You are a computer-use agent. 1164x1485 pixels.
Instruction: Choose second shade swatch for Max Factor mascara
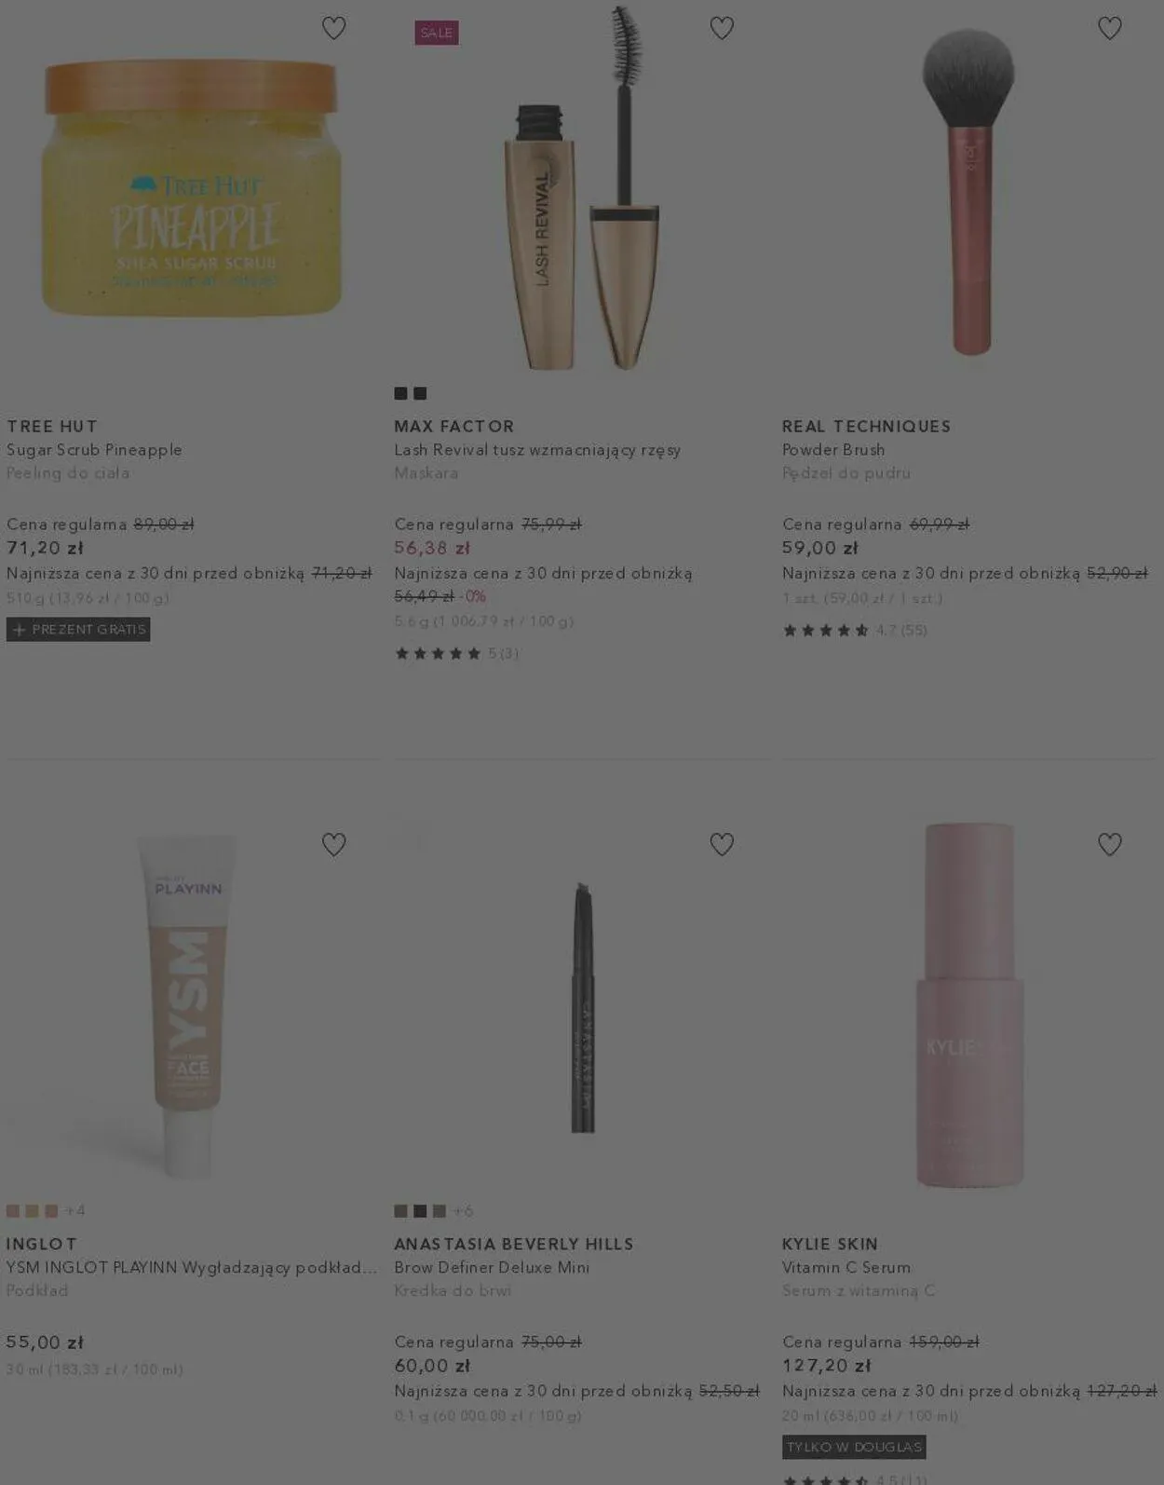(420, 393)
